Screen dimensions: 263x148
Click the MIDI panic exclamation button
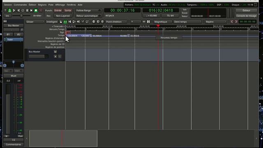(5, 10)
